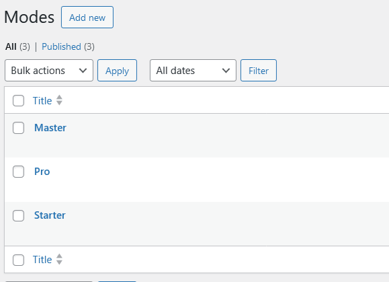Image resolution: width=389 pixels, height=282 pixels.
Task: Show the All modes view
Action: [x=11, y=46]
